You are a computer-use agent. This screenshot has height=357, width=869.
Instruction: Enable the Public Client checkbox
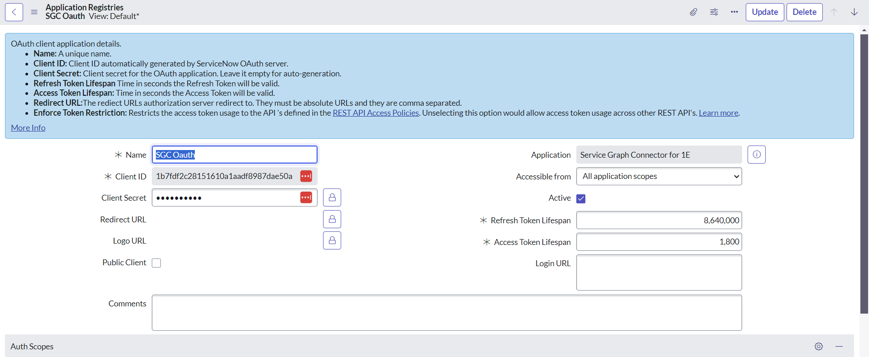pos(156,263)
